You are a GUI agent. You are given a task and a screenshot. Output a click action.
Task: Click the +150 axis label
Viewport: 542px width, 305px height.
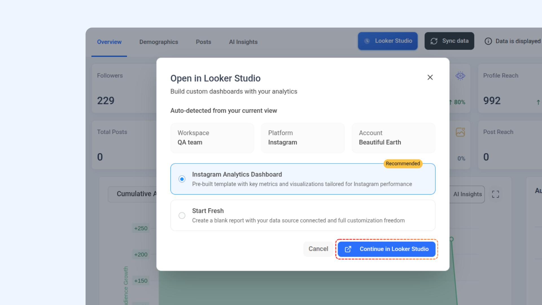[x=141, y=281]
